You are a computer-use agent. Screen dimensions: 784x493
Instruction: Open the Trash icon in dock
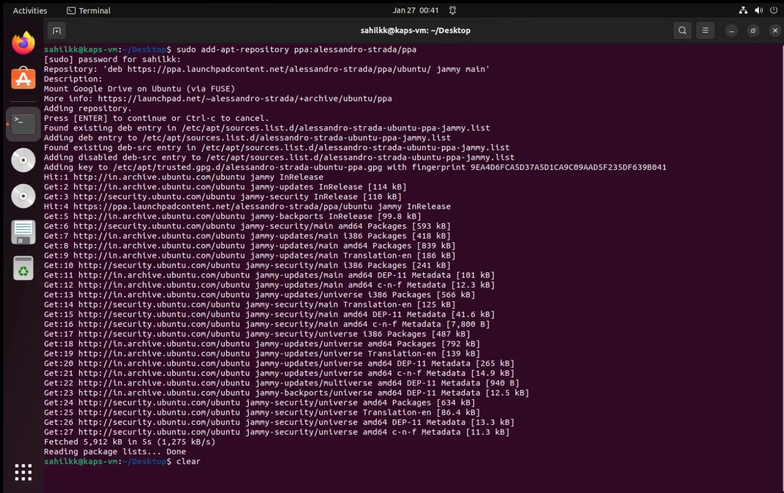23,268
